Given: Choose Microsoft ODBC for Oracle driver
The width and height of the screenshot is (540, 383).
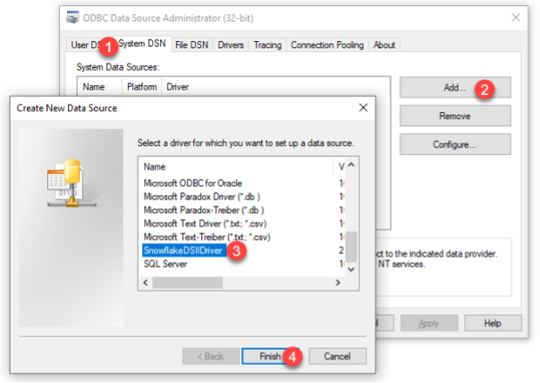Looking at the screenshot, I should click(x=192, y=183).
